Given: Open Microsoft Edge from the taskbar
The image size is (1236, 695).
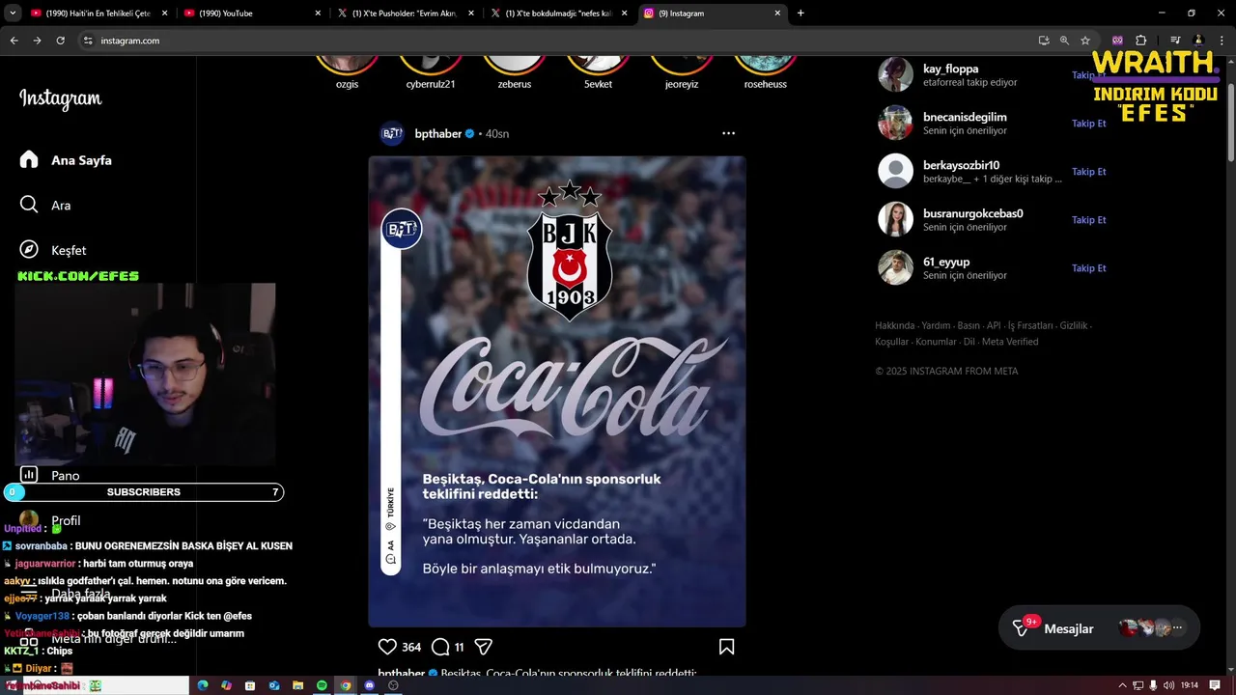Looking at the screenshot, I should 203,685.
